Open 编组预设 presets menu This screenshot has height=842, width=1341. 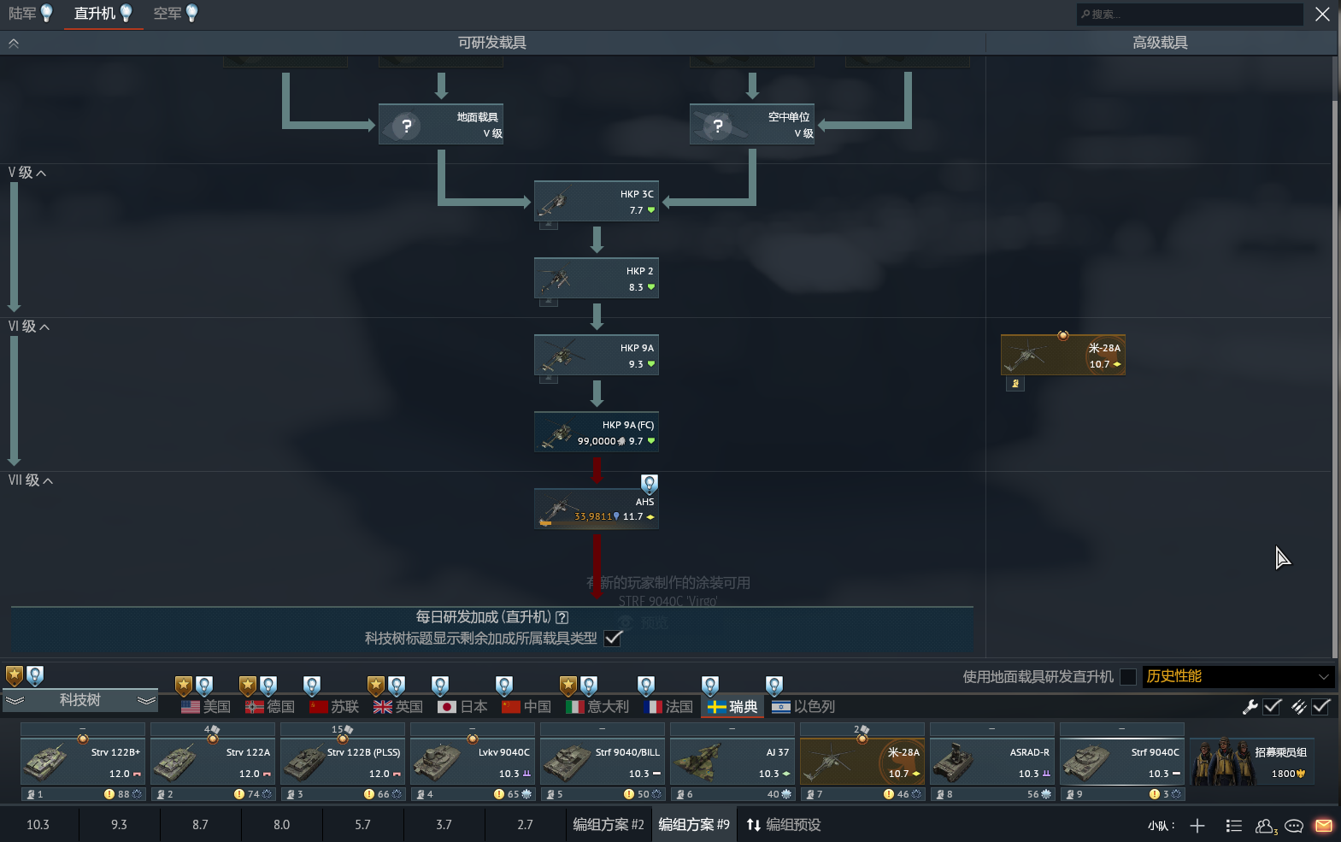[x=784, y=825]
